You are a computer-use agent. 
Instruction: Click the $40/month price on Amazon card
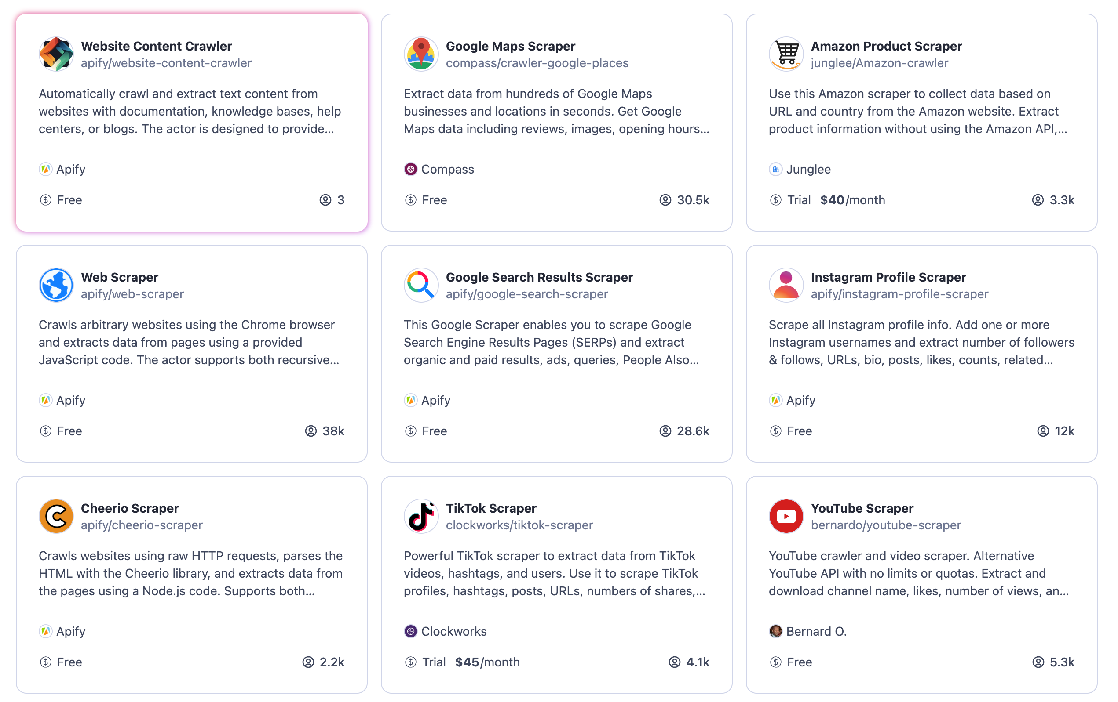(852, 200)
